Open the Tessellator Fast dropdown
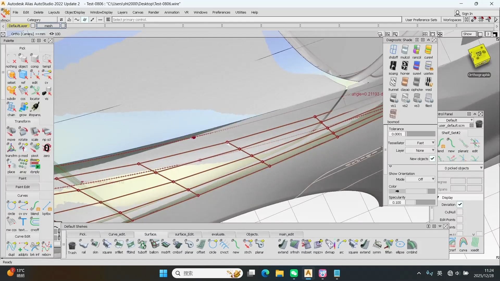Image resolution: width=500 pixels, height=281 pixels. [x=420, y=143]
